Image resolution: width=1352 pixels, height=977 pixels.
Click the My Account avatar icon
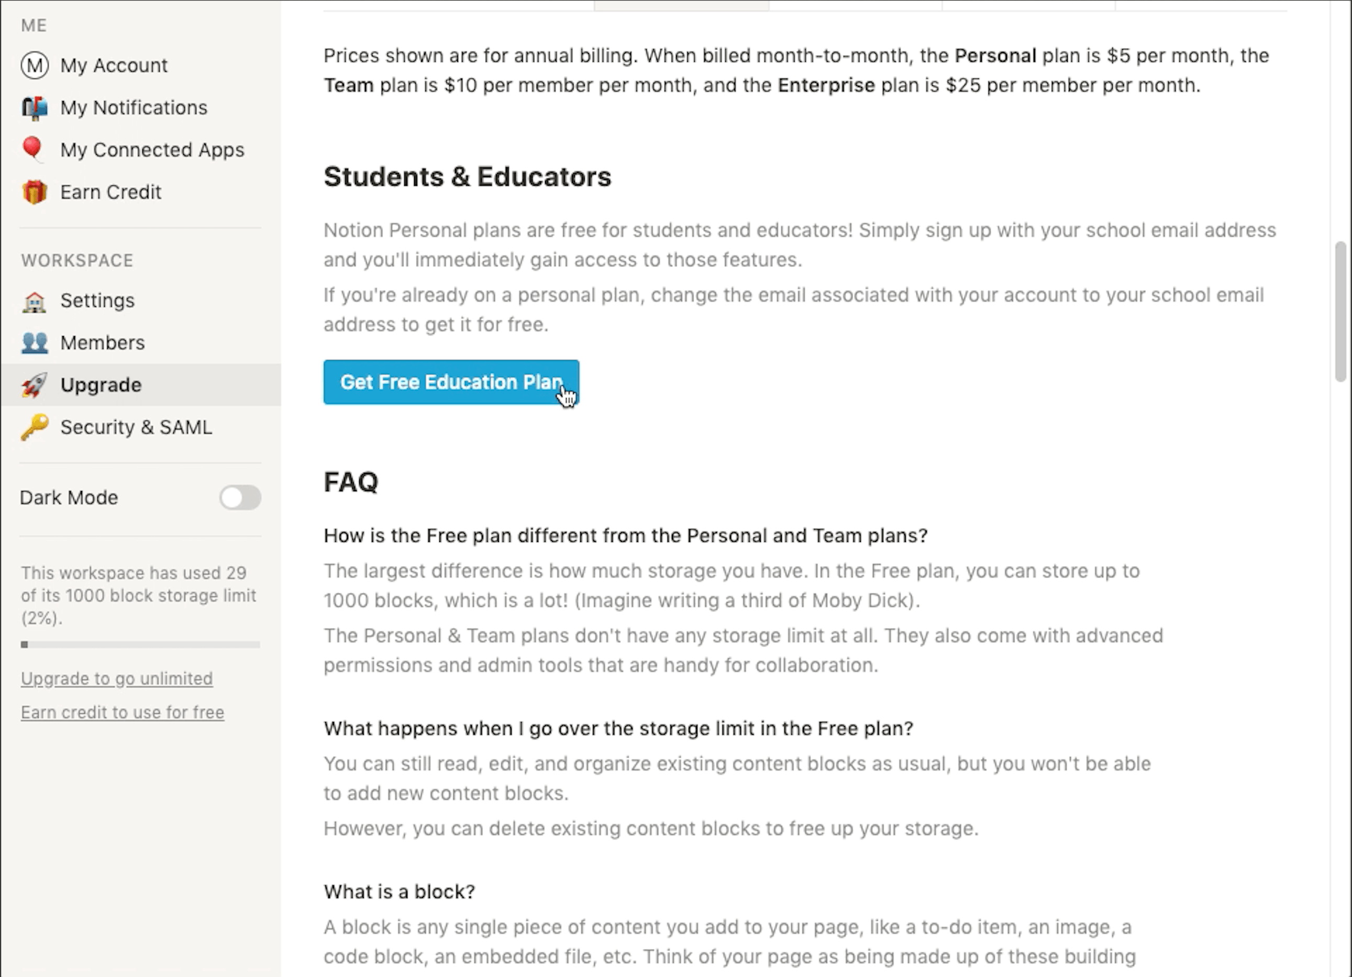click(x=35, y=65)
